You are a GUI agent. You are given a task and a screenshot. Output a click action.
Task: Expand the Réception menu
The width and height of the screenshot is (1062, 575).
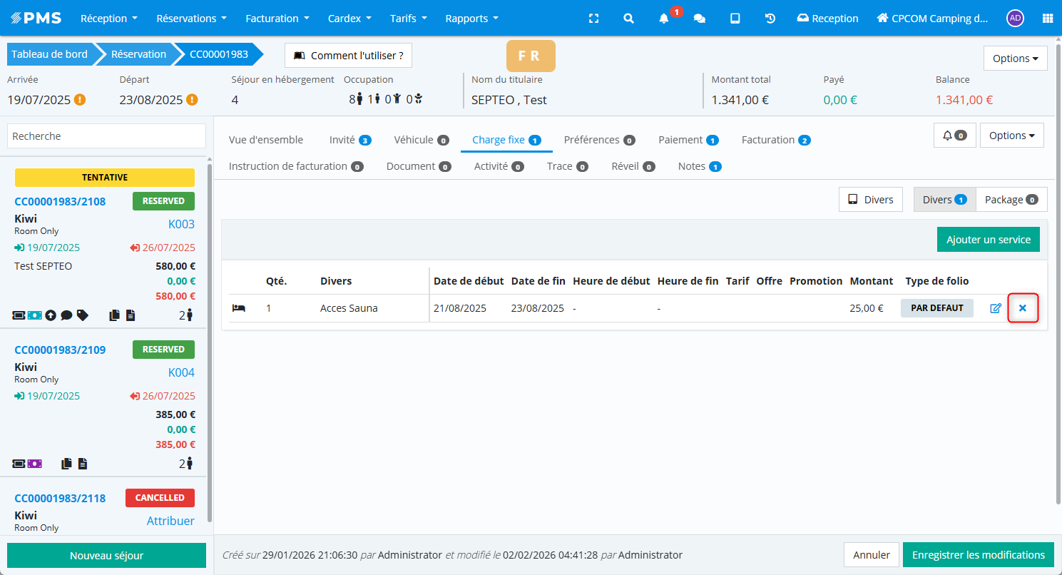coord(109,19)
